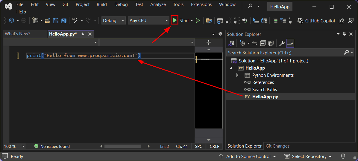
Task: Click the CRLF line ending indicator
Action: click(214, 146)
